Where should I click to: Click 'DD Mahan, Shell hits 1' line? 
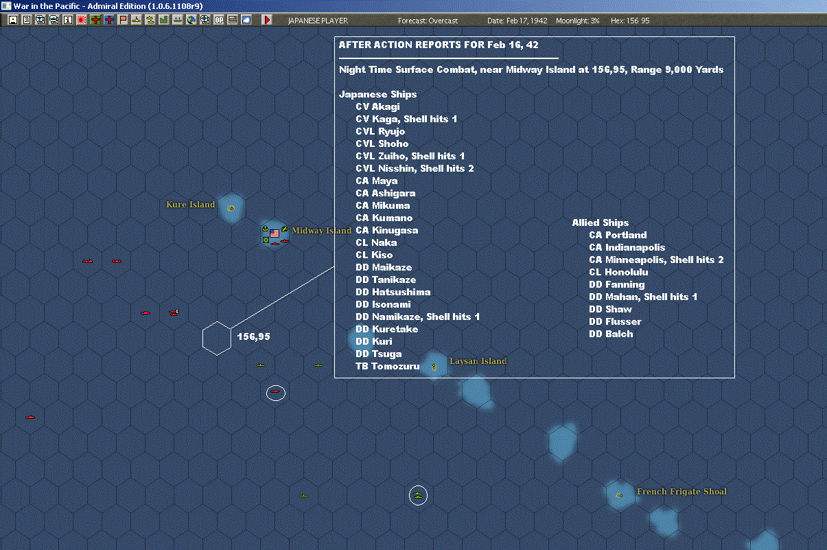click(x=643, y=297)
